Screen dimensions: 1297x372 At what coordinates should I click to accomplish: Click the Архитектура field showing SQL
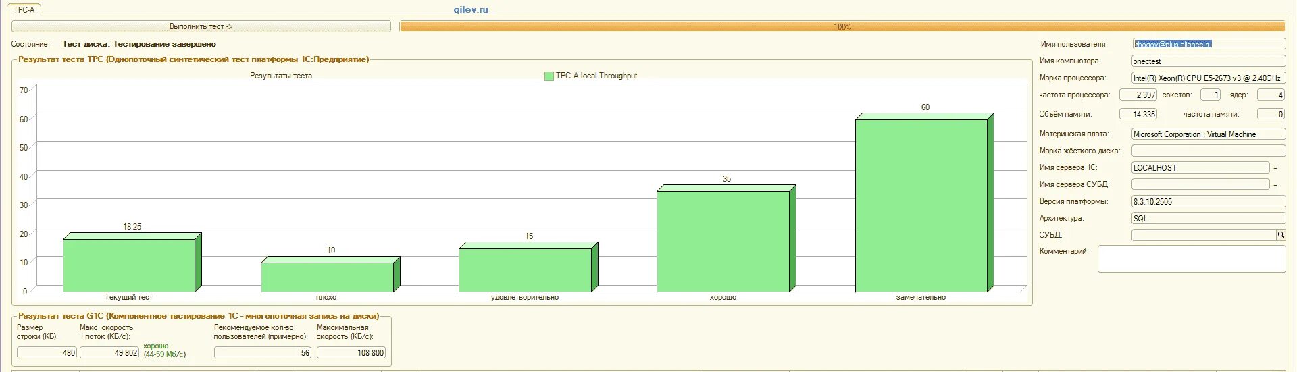pyautogui.click(x=1209, y=218)
